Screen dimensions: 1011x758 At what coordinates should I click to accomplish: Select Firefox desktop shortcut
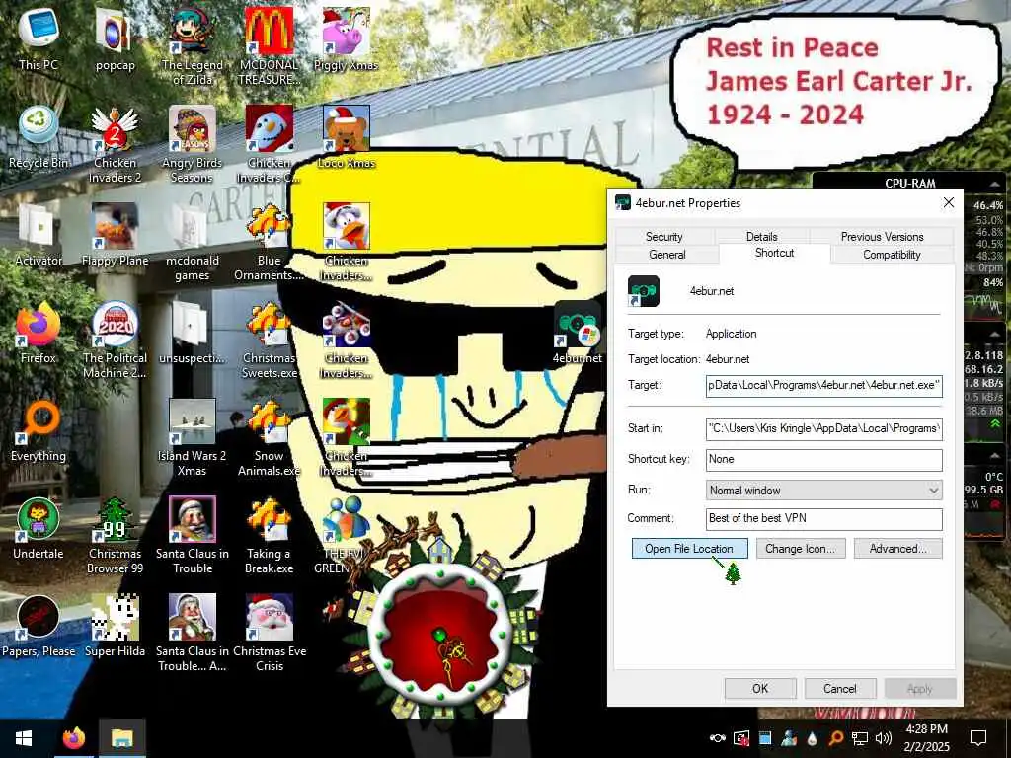pos(39,332)
